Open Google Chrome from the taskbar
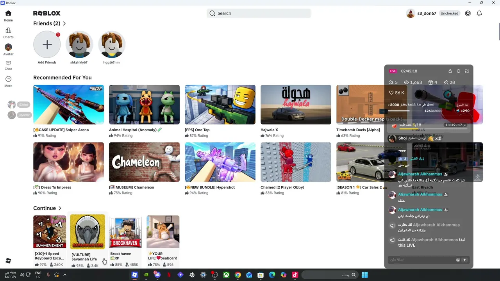This screenshot has height=281, width=500. [x=237, y=275]
